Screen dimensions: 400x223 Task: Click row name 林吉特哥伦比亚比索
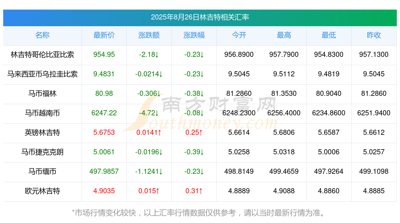point(42,55)
